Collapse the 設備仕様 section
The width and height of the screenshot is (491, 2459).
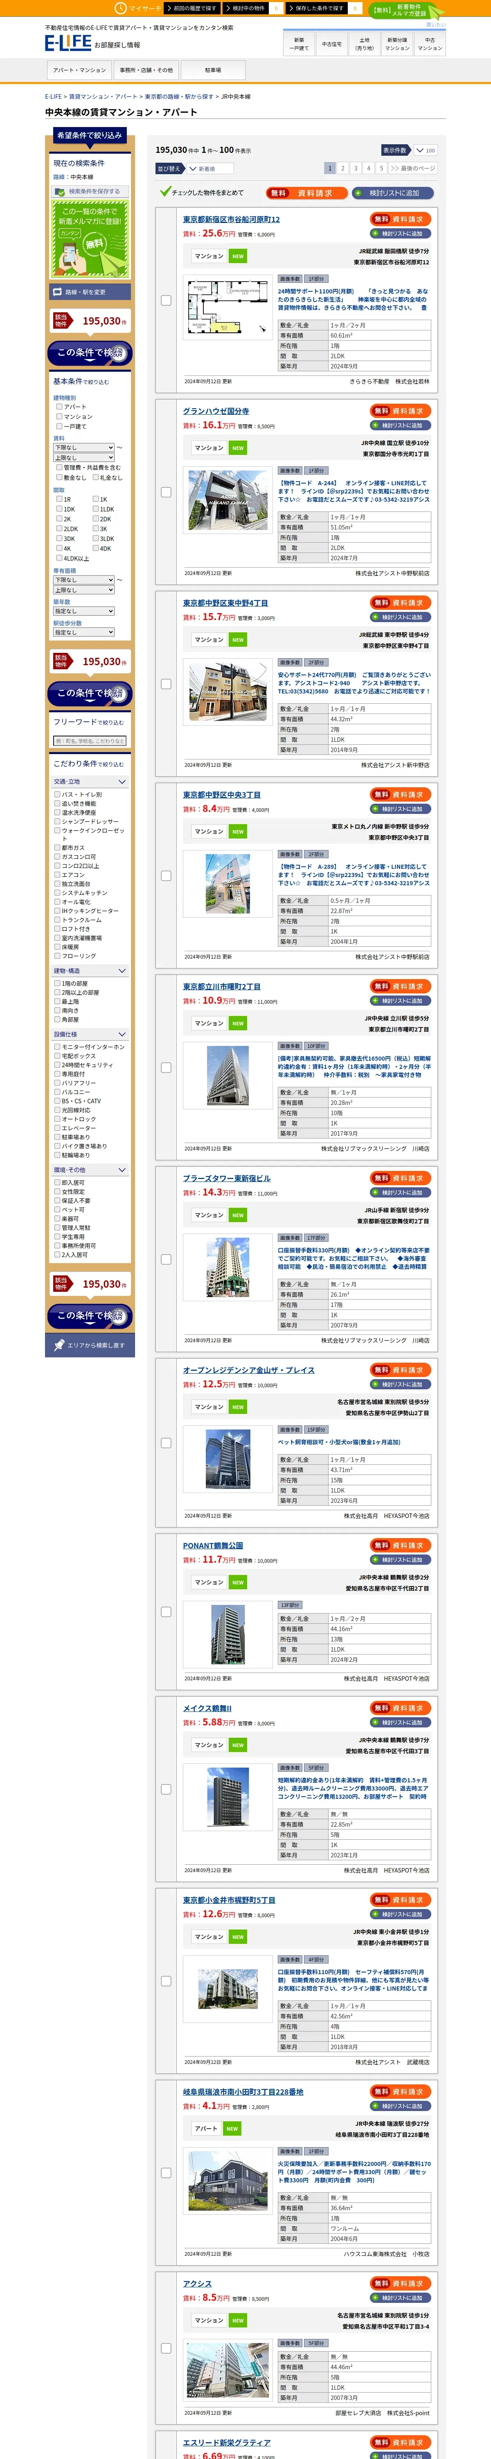pyautogui.click(x=90, y=1034)
